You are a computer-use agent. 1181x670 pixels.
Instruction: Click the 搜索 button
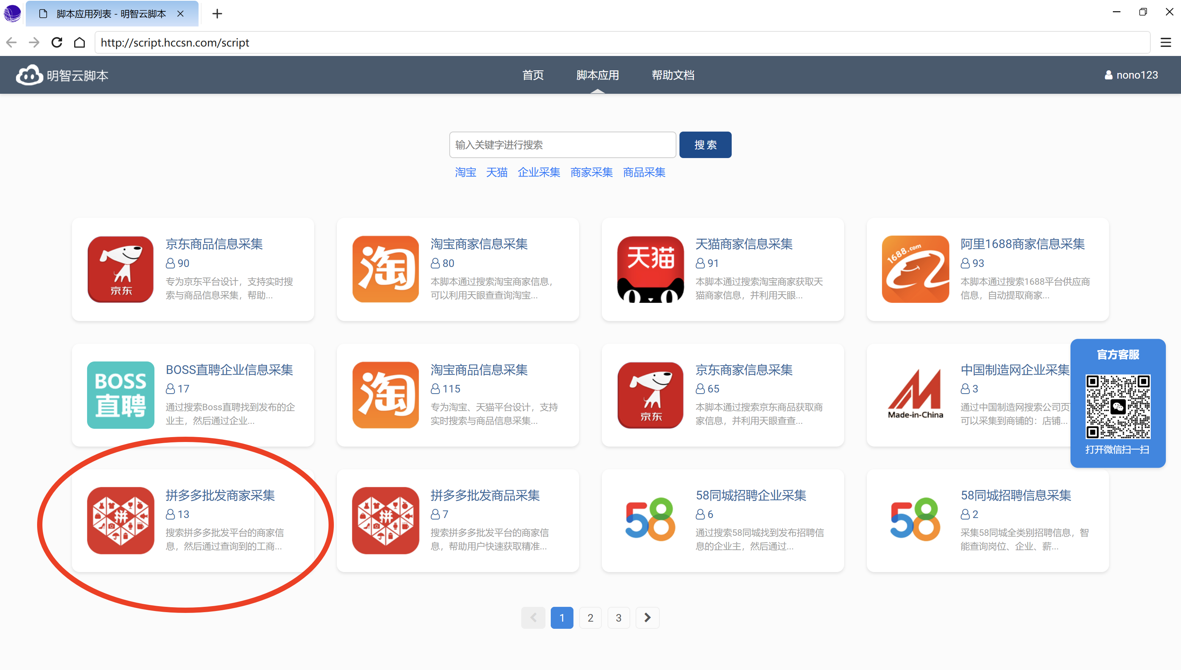click(x=705, y=145)
